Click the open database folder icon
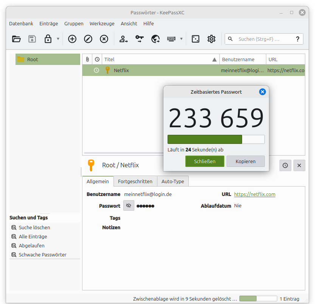The width and height of the screenshot is (317, 304). coord(16,39)
